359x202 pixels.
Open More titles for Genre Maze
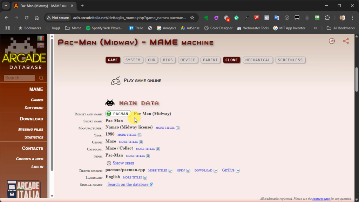click(x=131, y=142)
